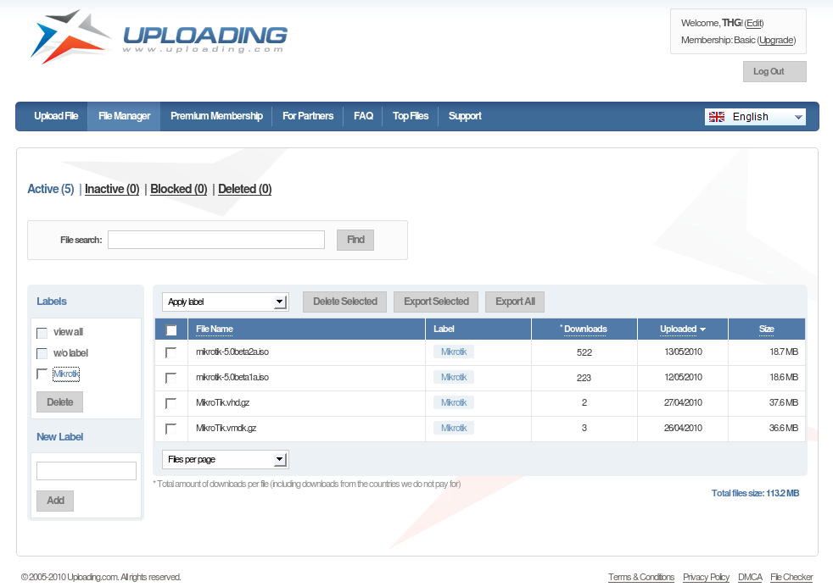
Task: Click the Export Selected button
Action: [436, 302]
